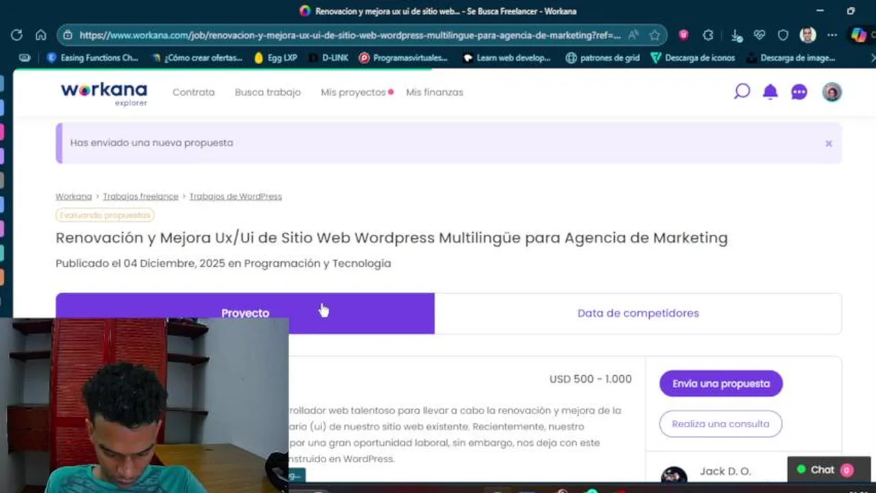The width and height of the screenshot is (876, 493).
Task: Go to the browser home page icon
Action: (x=40, y=35)
